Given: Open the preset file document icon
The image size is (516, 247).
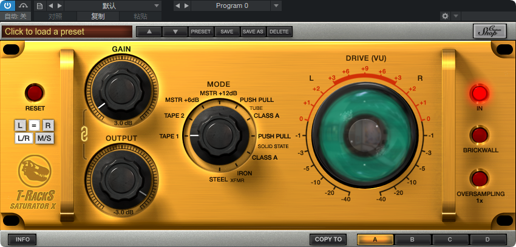Looking at the screenshot, I should (x=39, y=5).
